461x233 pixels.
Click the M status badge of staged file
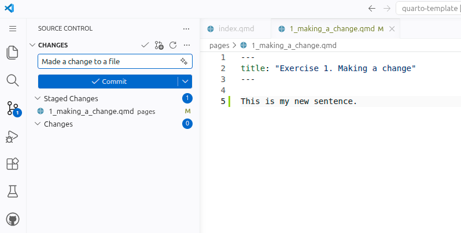[187, 111]
